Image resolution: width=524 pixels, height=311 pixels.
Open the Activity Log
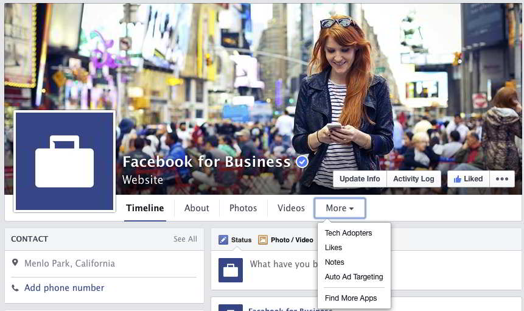pos(414,179)
